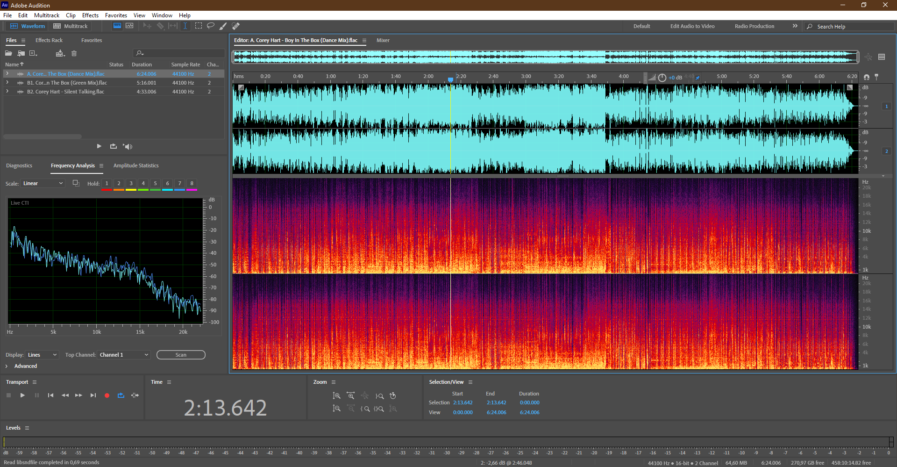Toggle channel 2 enable button
This screenshot has width=897, height=467.
(x=886, y=151)
